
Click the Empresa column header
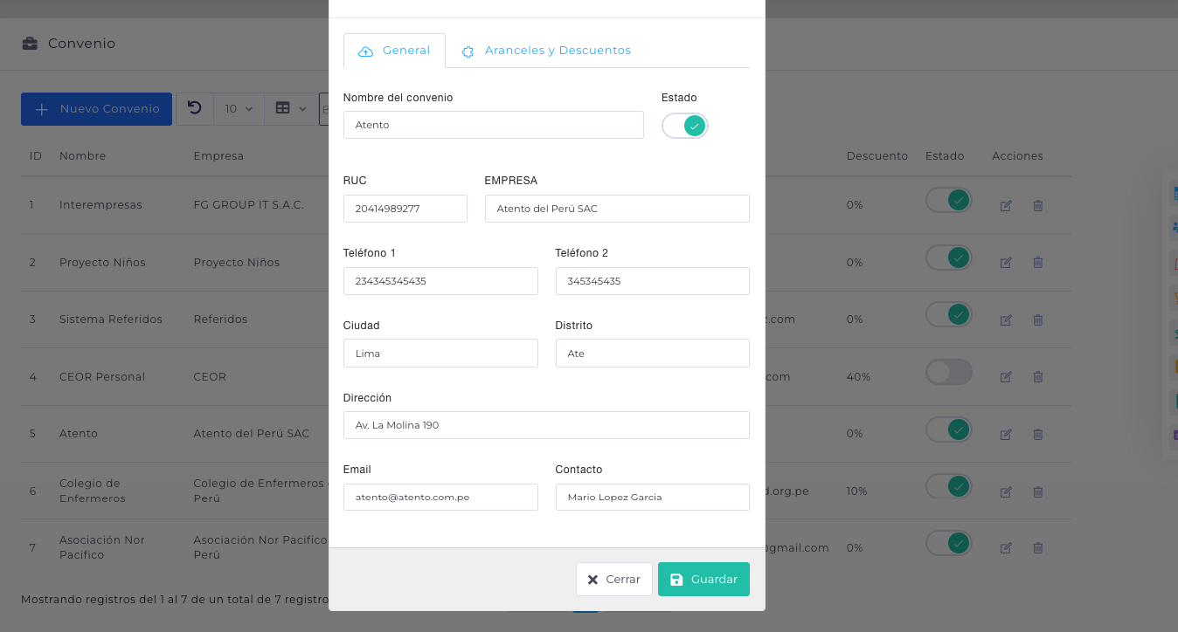tap(218, 156)
